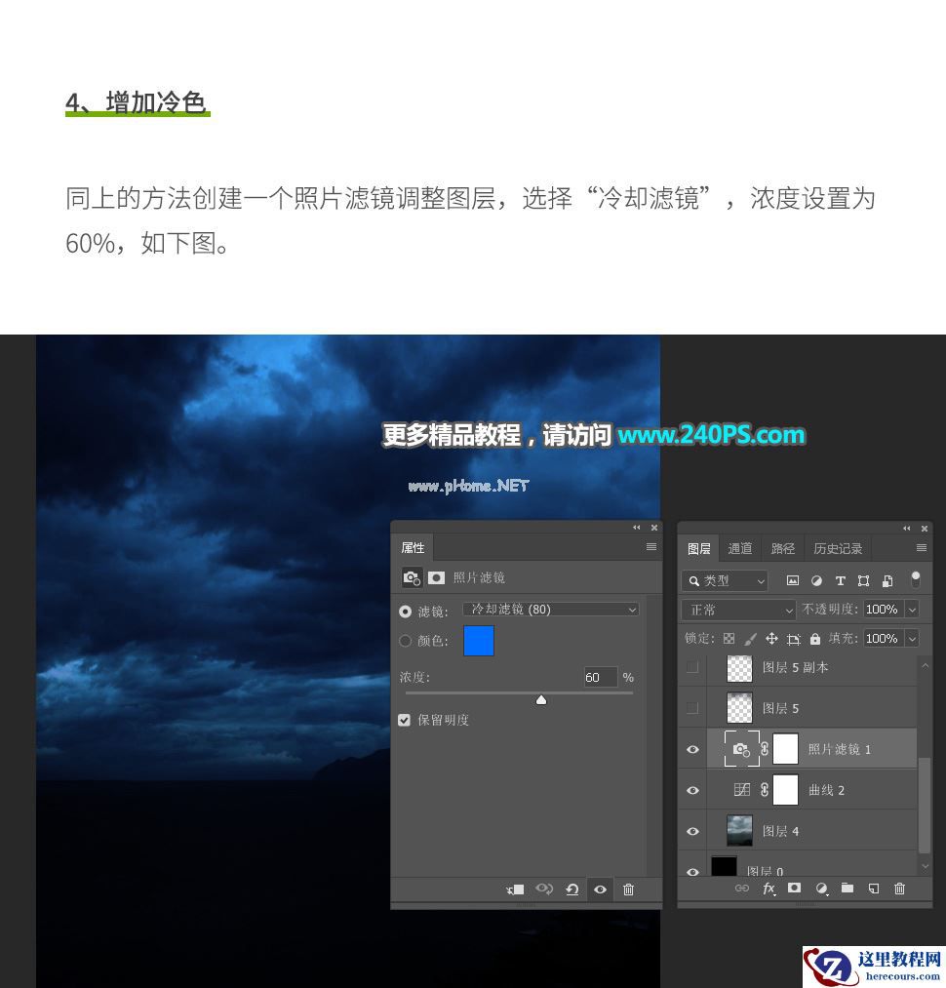Image resolution: width=946 pixels, height=988 pixels.
Task: Click the Delete layer trash icon
Action: tap(900, 889)
